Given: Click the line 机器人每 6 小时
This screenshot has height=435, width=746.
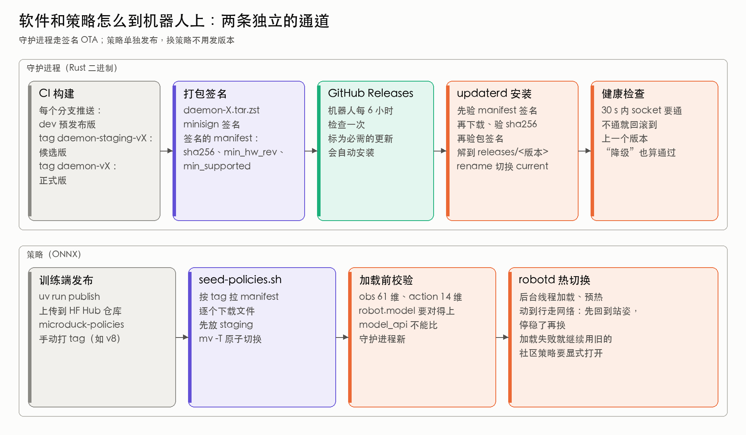Looking at the screenshot, I should (361, 110).
